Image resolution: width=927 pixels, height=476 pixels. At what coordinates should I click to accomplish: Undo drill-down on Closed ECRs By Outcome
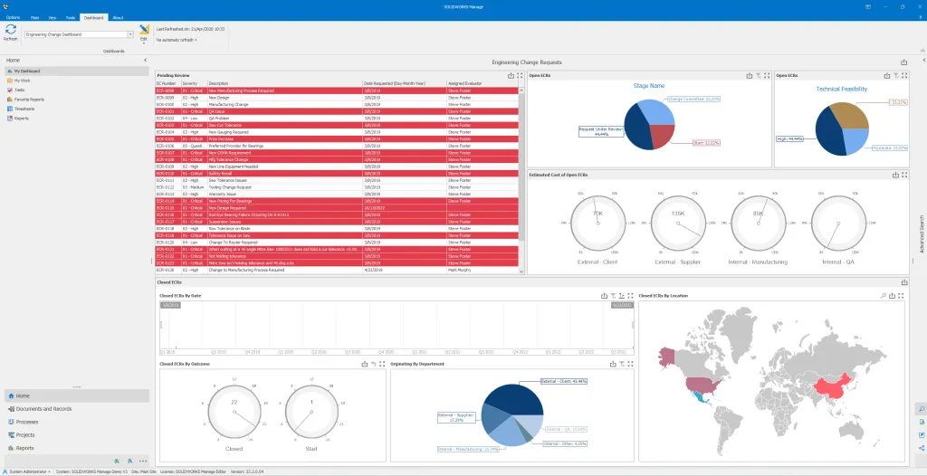374,365
